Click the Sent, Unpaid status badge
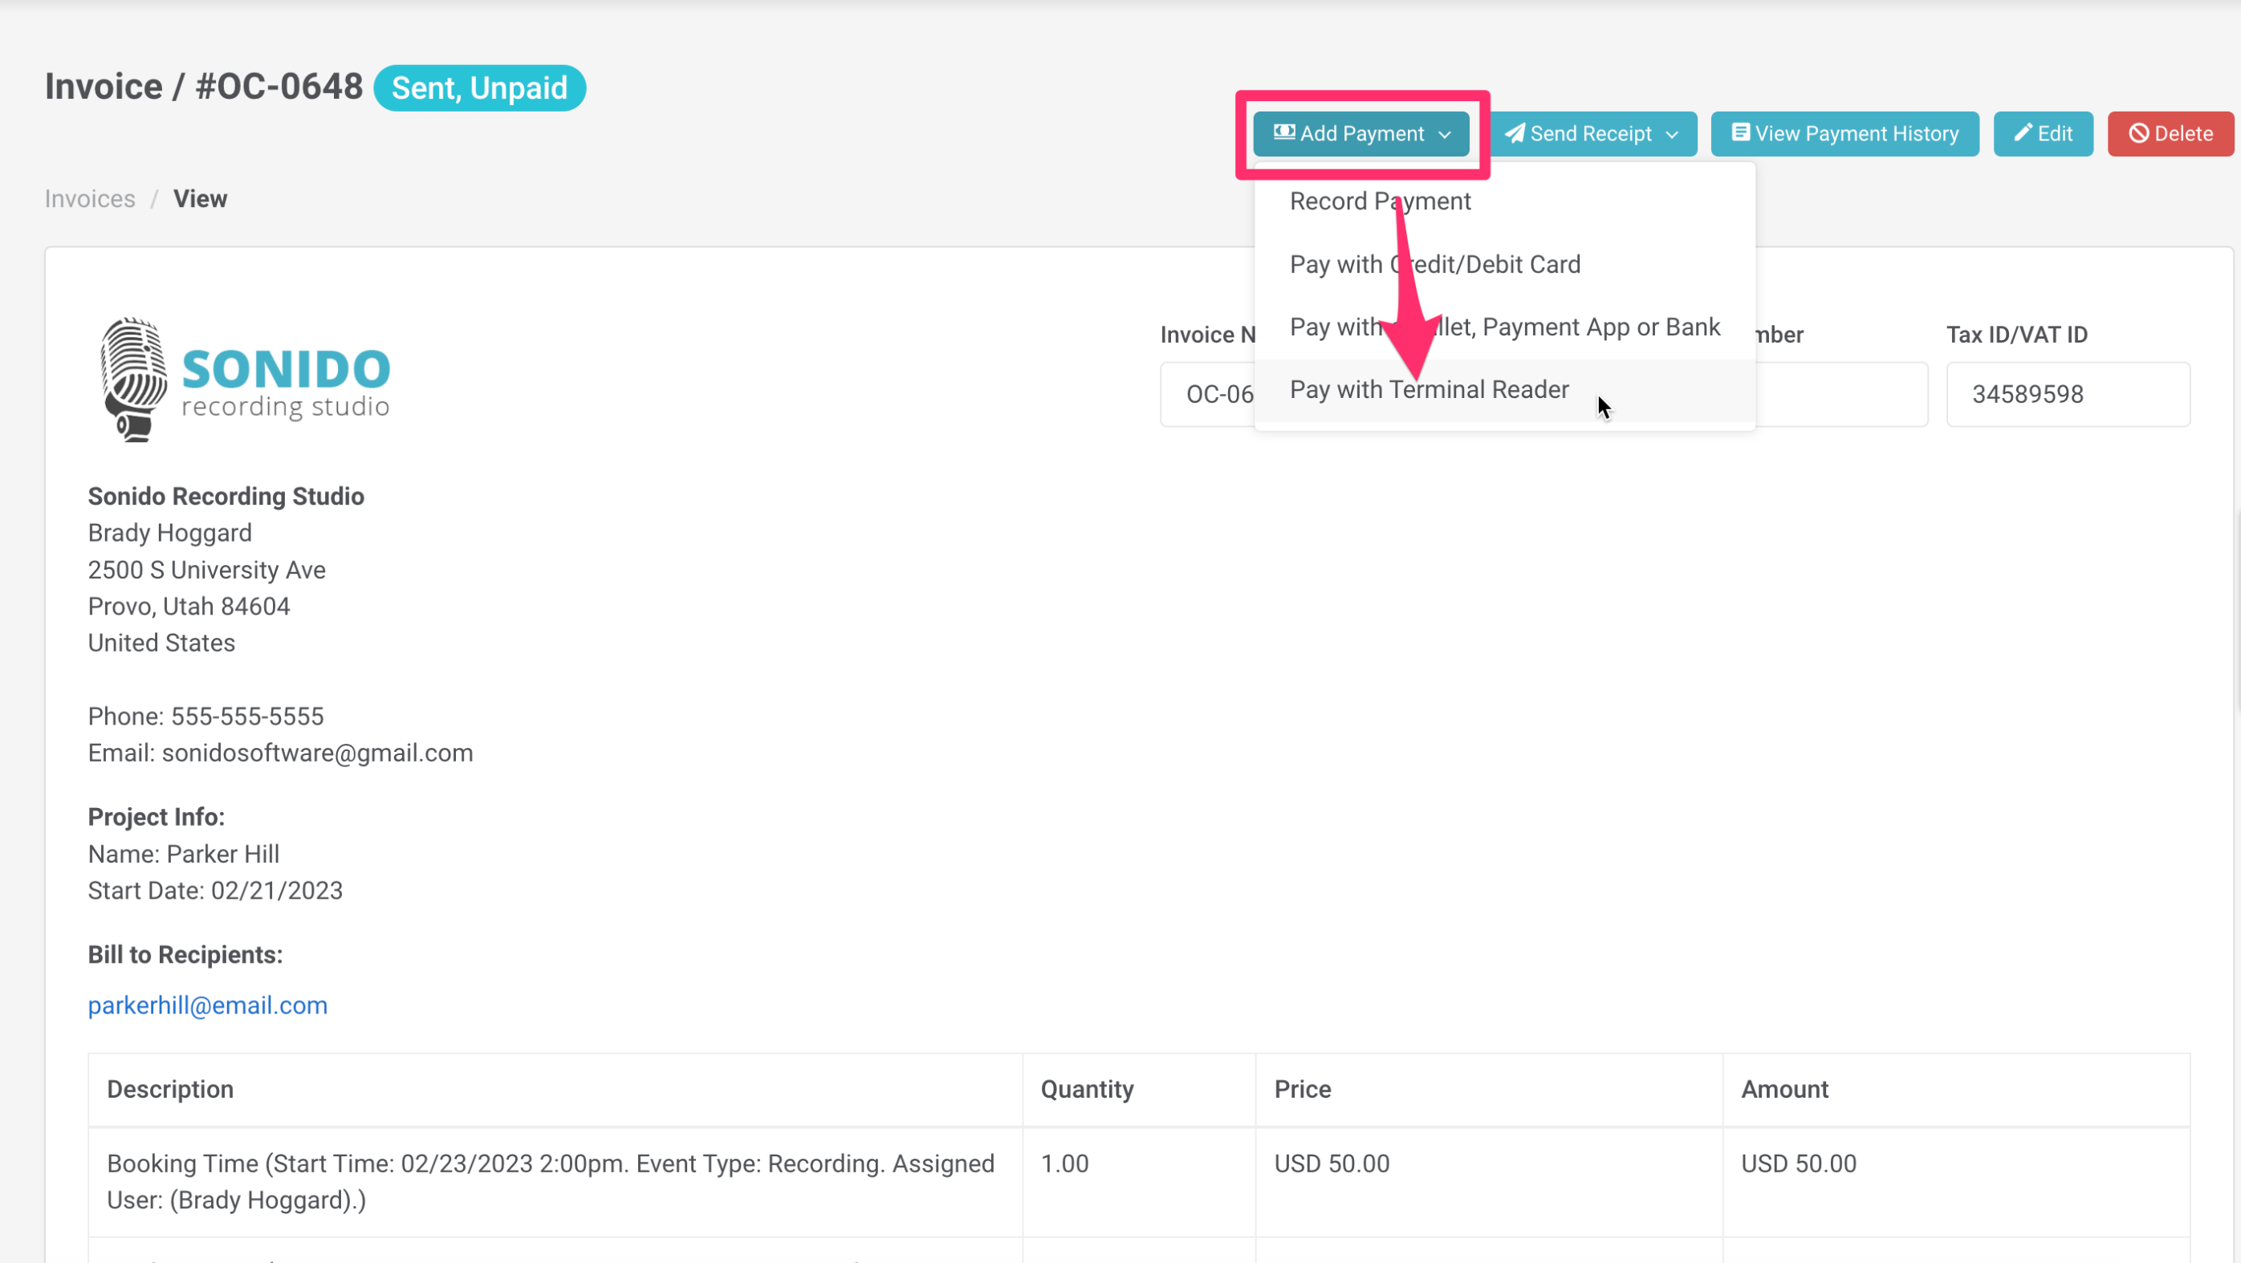Screen dimensions: 2241x1263 coord(479,87)
